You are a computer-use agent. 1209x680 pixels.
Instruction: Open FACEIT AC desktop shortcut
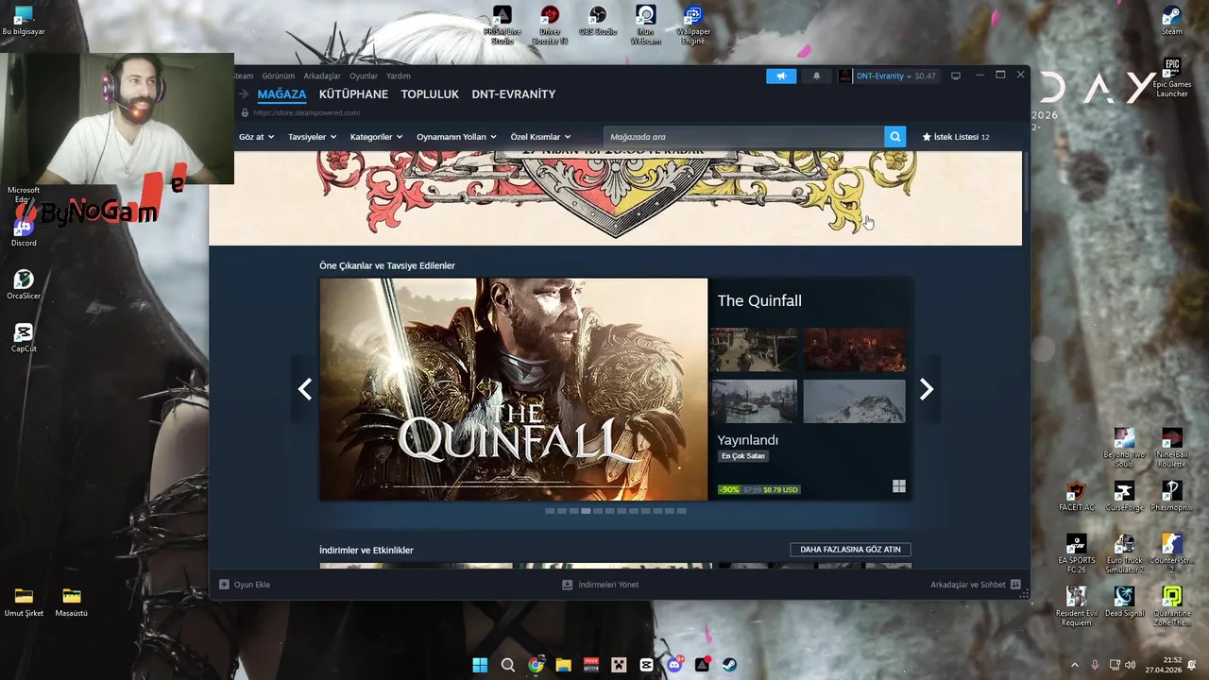click(1076, 496)
